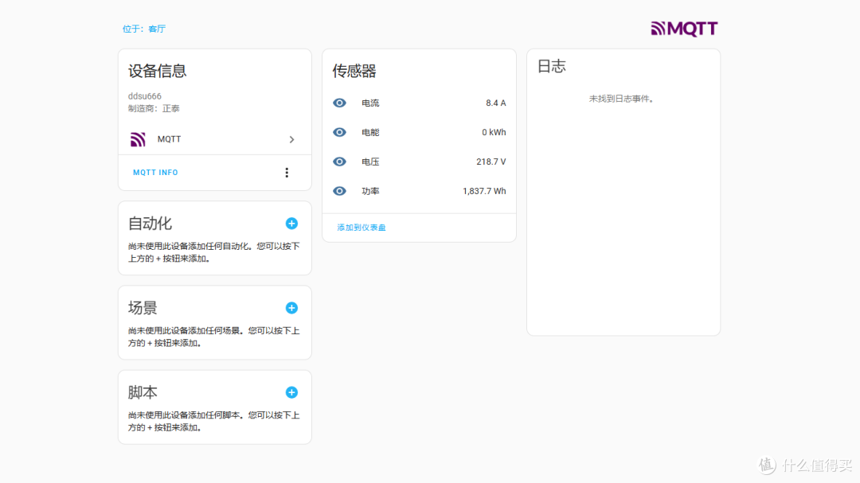The height and width of the screenshot is (483, 860).
Task: Click the 设备信息 card heading
Action: 158,71
